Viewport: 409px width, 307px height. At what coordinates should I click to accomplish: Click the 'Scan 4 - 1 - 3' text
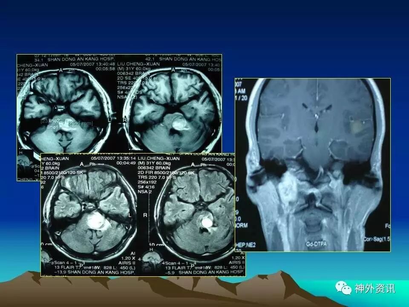coord(69,263)
